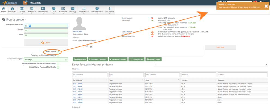Click the person icon in Nome field
Image resolution: width=270 pixels, height=111 pixels.
coord(26,35)
